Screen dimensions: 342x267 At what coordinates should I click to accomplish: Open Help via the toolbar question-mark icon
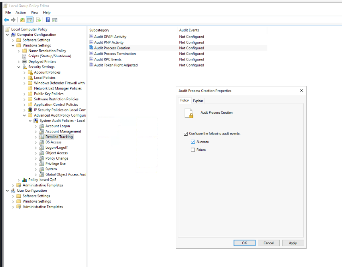click(x=48, y=20)
